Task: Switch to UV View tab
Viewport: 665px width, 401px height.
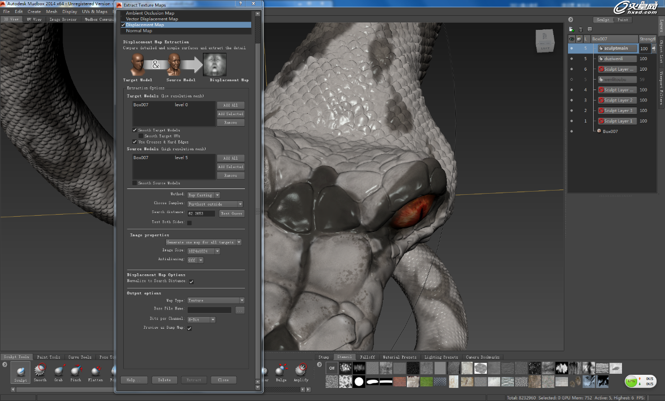Action: coord(35,19)
